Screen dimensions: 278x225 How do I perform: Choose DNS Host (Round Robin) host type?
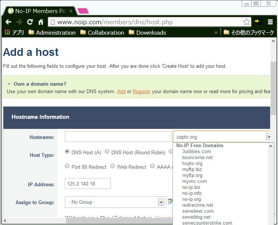pos(107,152)
